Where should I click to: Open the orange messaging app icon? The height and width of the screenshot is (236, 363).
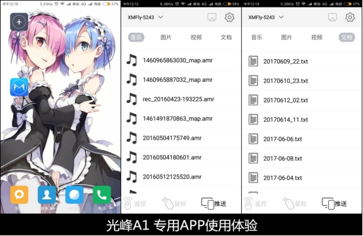point(19,195)
